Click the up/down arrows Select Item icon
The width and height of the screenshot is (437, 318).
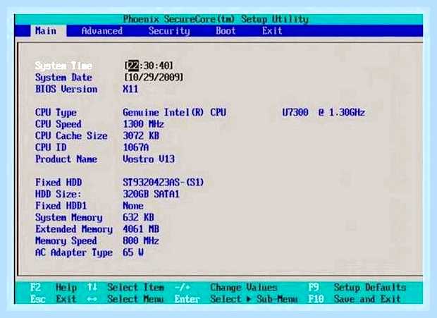(x=92, y=287)
